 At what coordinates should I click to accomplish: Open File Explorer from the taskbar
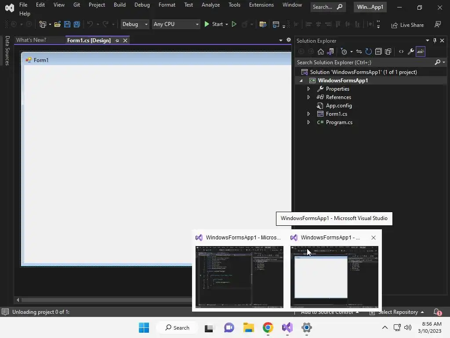coord(249,327)
